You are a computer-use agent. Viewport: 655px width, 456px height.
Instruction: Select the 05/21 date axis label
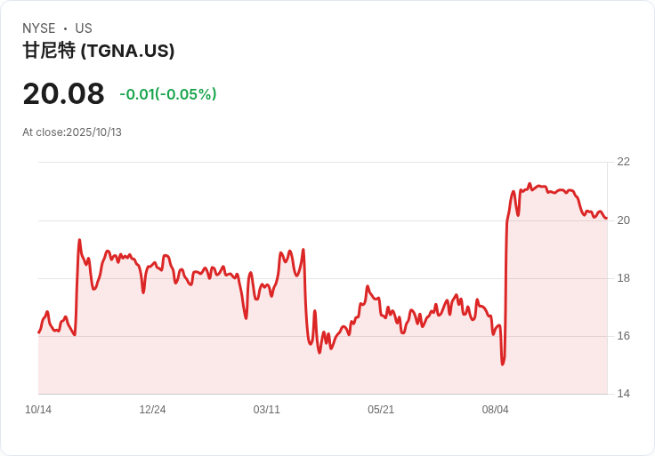[381, 410]
